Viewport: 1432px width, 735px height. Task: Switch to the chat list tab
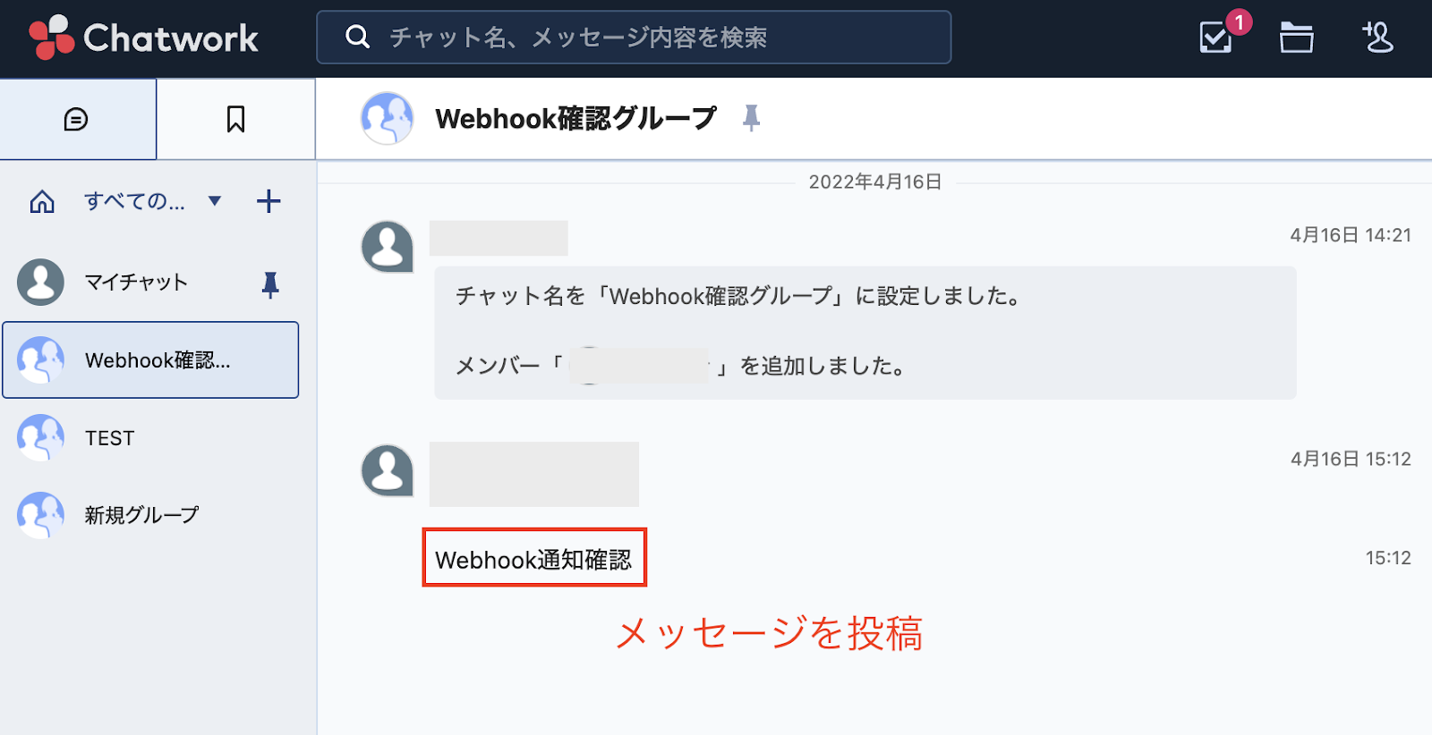[x=78, y=119]
